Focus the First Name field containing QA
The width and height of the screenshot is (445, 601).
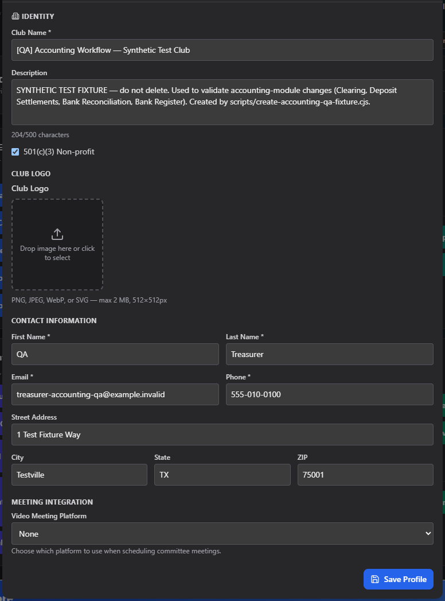pyautogui.click(x=115, y=354)
